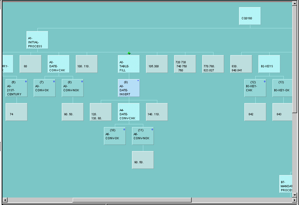
Task: Select the A2-TABLE-FILL node
Action: coord(129,64)
